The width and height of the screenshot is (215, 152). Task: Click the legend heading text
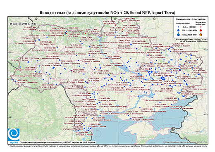tap(191, 19)
